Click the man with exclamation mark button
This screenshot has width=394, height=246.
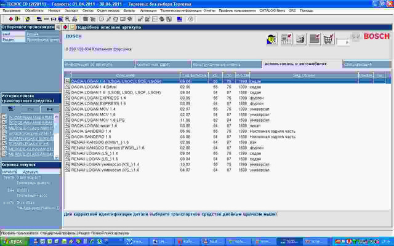click(271, 39)
